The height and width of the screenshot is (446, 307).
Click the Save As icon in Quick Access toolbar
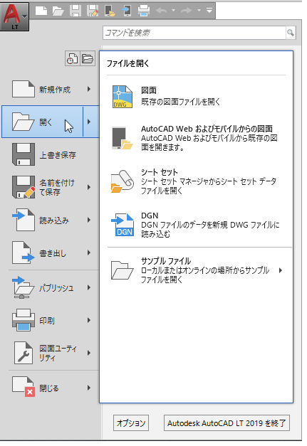coord(93,11)
